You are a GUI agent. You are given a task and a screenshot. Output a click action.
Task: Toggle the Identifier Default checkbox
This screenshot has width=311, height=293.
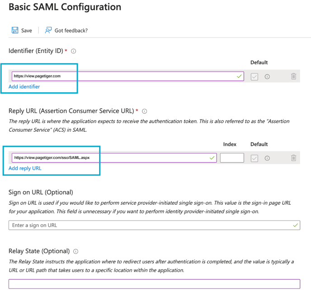tap(254, 77)
